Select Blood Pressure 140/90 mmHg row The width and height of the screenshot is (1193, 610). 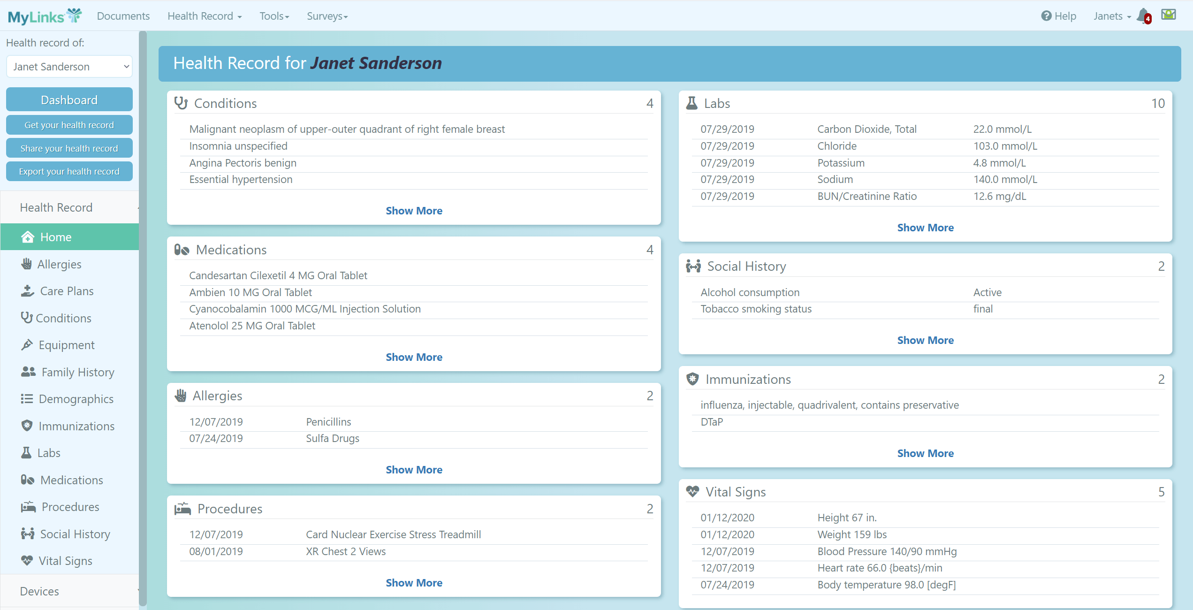925,552
